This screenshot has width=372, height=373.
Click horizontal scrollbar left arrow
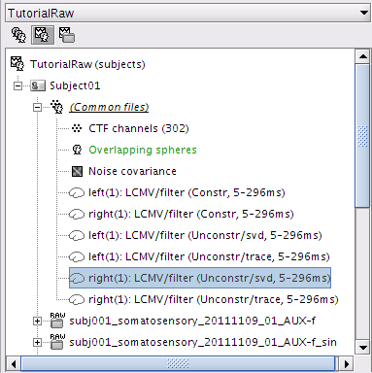click(x=14, y=364)
